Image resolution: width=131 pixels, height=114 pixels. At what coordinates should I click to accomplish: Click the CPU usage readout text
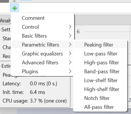[34, 101]
